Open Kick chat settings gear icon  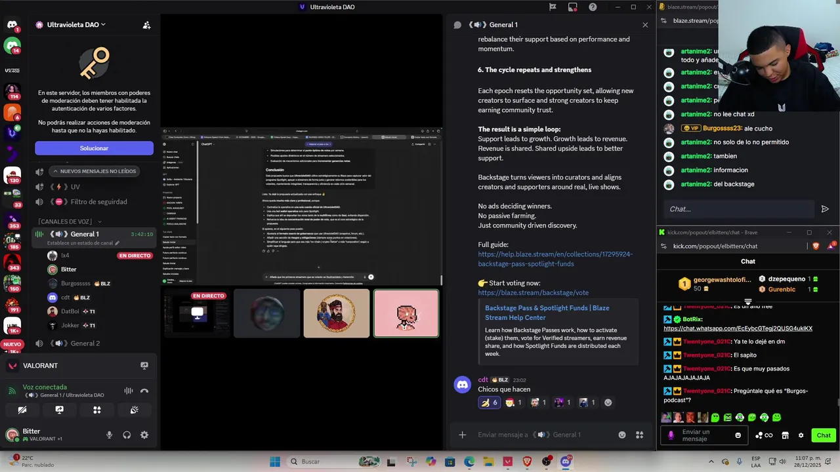pos(801,435)
